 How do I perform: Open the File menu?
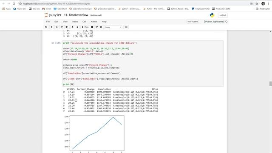[48, 22]
